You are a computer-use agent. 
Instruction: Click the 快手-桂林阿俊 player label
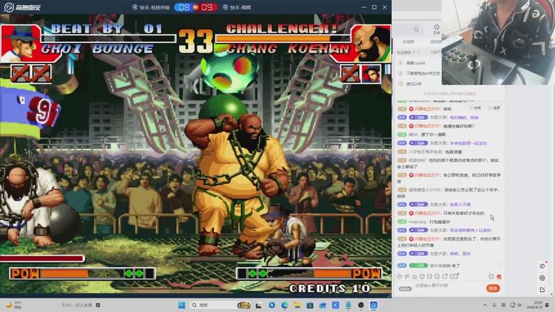pos(151,8)
